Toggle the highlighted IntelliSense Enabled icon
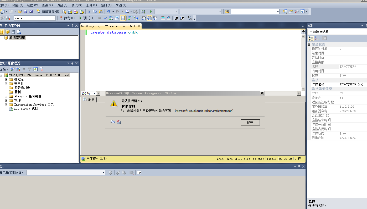Screen dimensions: 367x209 [x=123, y=18]
